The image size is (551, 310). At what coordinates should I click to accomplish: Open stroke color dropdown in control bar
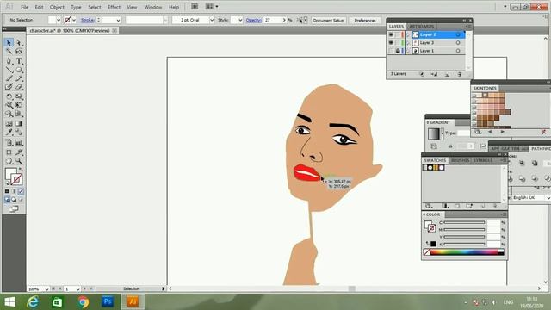click(x=74, y=20)
